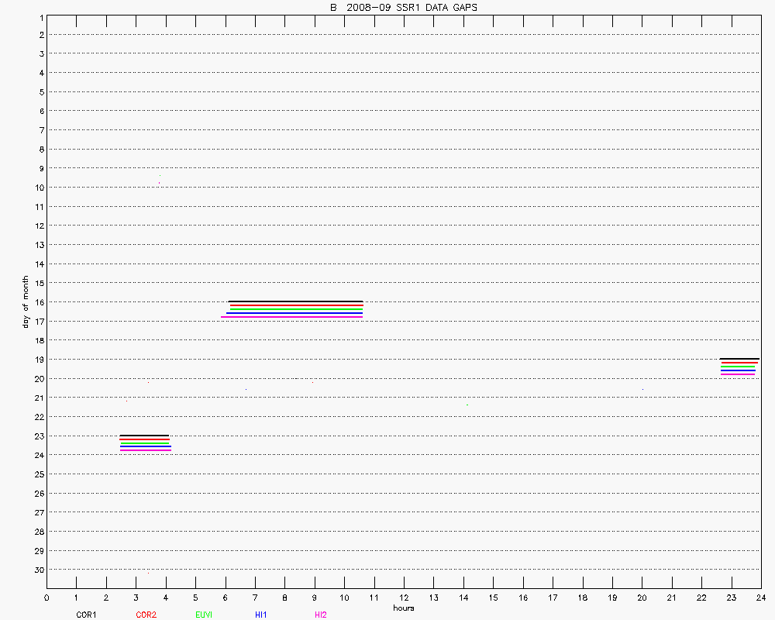The width and height of the screenshot is (775, 620).
Task: Click the black COR1 gap bar on day 23
Action: (x=144, y=436)
